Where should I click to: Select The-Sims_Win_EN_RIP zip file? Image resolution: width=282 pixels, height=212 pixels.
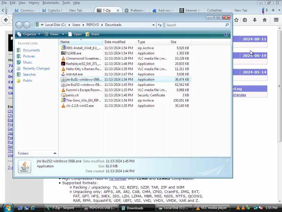pyautogui.click(x=125, y=100)
